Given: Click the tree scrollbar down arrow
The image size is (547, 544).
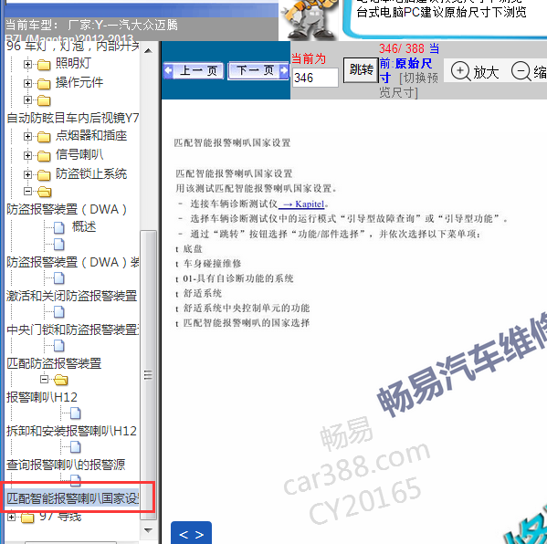Looking at the screenshot, I should (148, 530).
